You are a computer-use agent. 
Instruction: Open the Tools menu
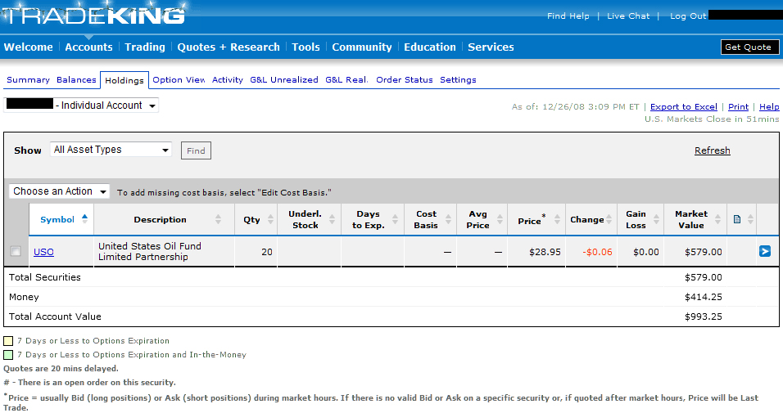pyautogui.click(x=306, y=47)
